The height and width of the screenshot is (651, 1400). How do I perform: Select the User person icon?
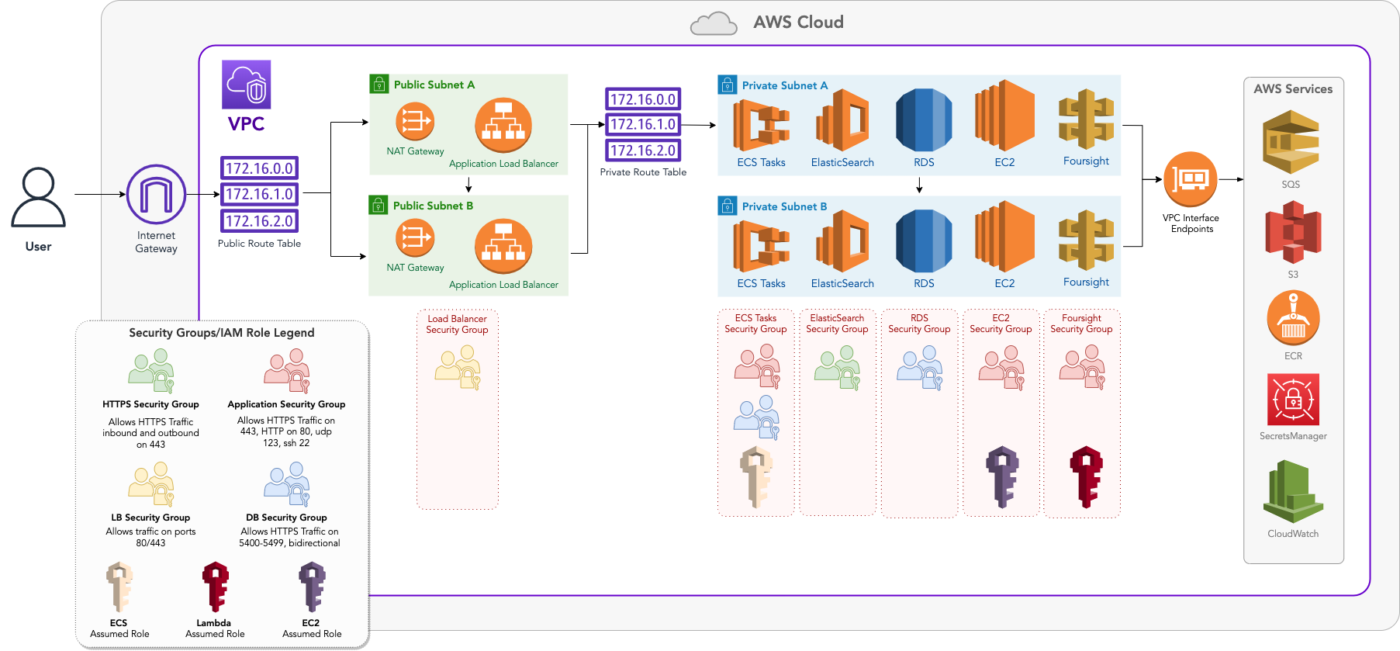(x=38, y=197)
